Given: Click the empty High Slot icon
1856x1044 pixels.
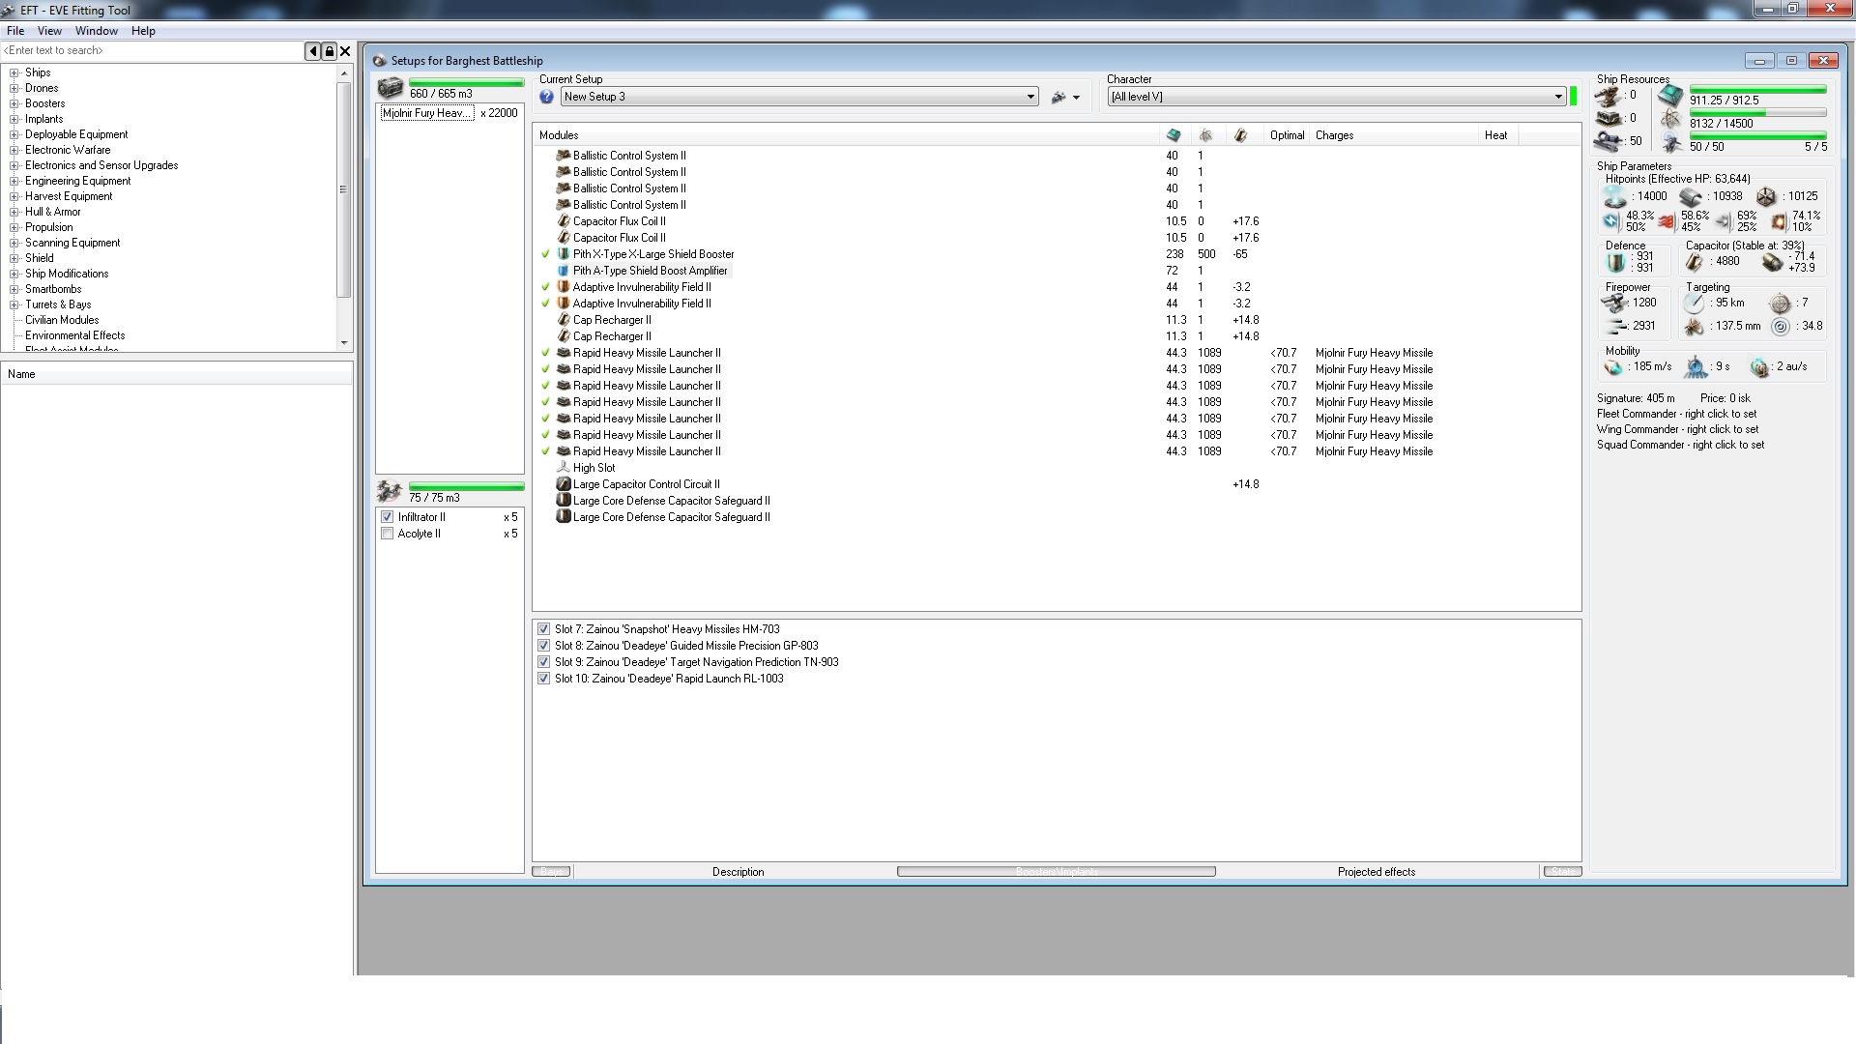Looking at the screenshot, I should click(x=564, y=468).
